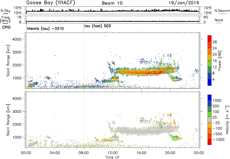230x159 pixels.
Task: Select the "N.Search" legend label
Action: 222,11
